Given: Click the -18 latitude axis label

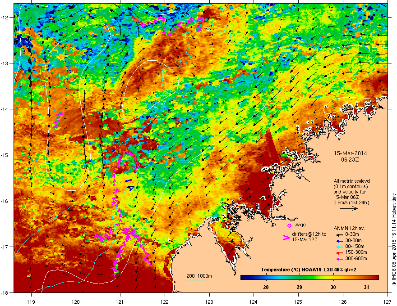Looking at the screenshot, I should pos(5,292).
